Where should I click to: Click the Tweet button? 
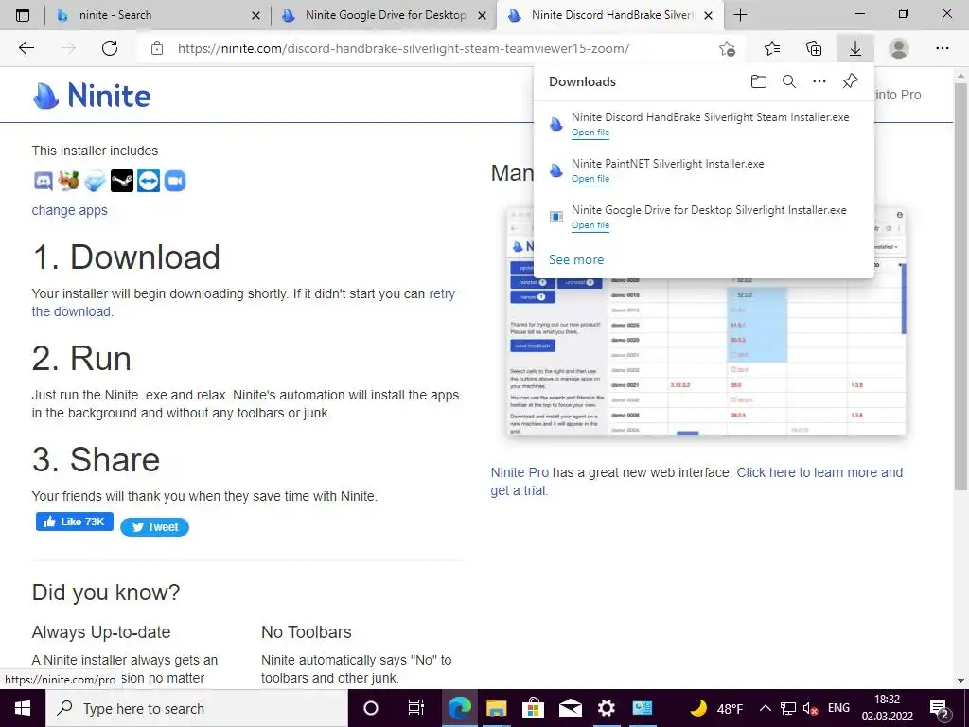click(154, 527)
